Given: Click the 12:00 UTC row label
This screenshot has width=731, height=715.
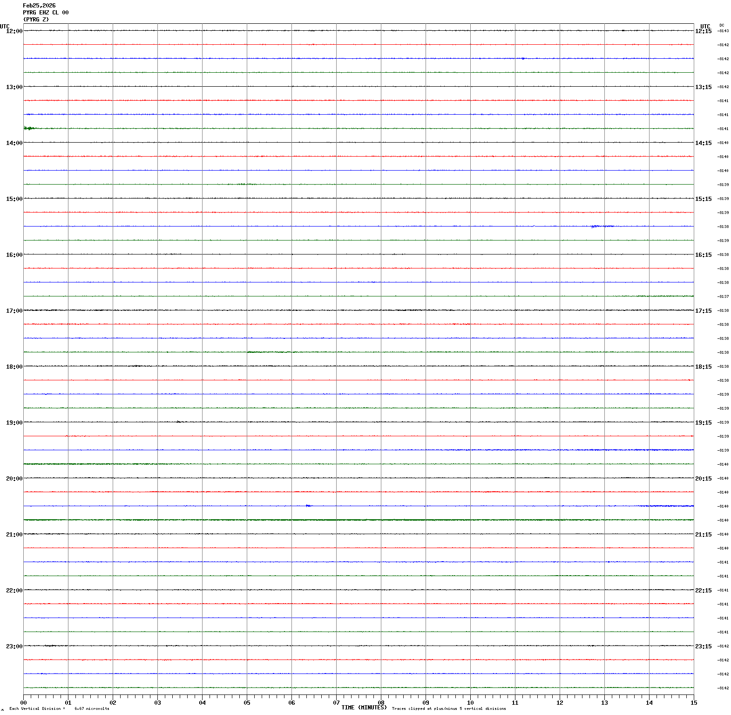Looking at the screenshot, I should coord(14,31).
